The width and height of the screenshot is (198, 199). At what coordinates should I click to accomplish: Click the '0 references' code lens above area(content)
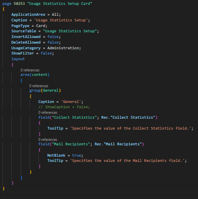click(x=30, y=70)
